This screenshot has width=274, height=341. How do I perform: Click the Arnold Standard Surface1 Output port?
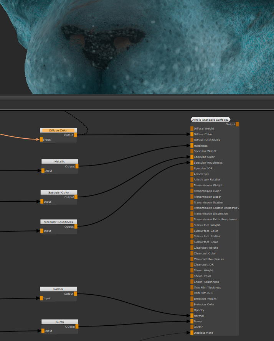[238, 124]
